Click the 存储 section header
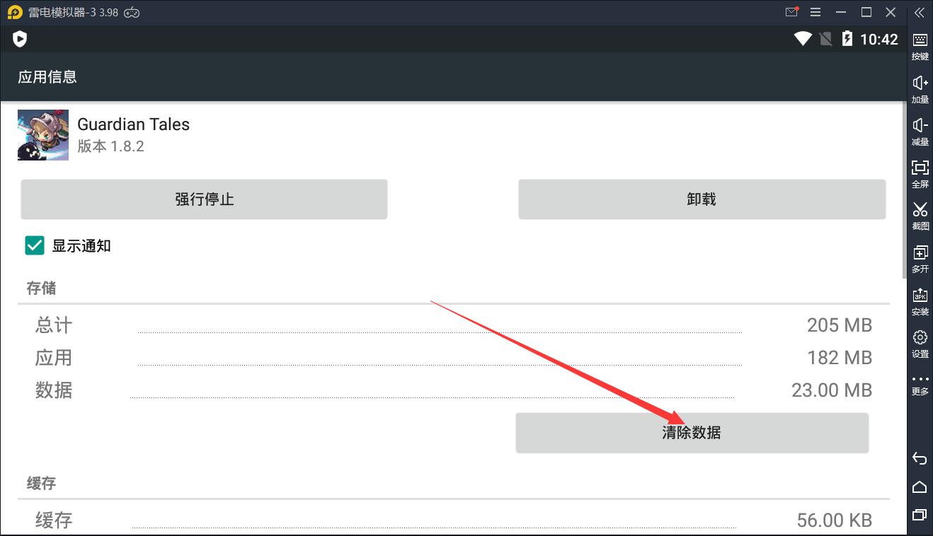The image size is (933, 536). (41, 289)
